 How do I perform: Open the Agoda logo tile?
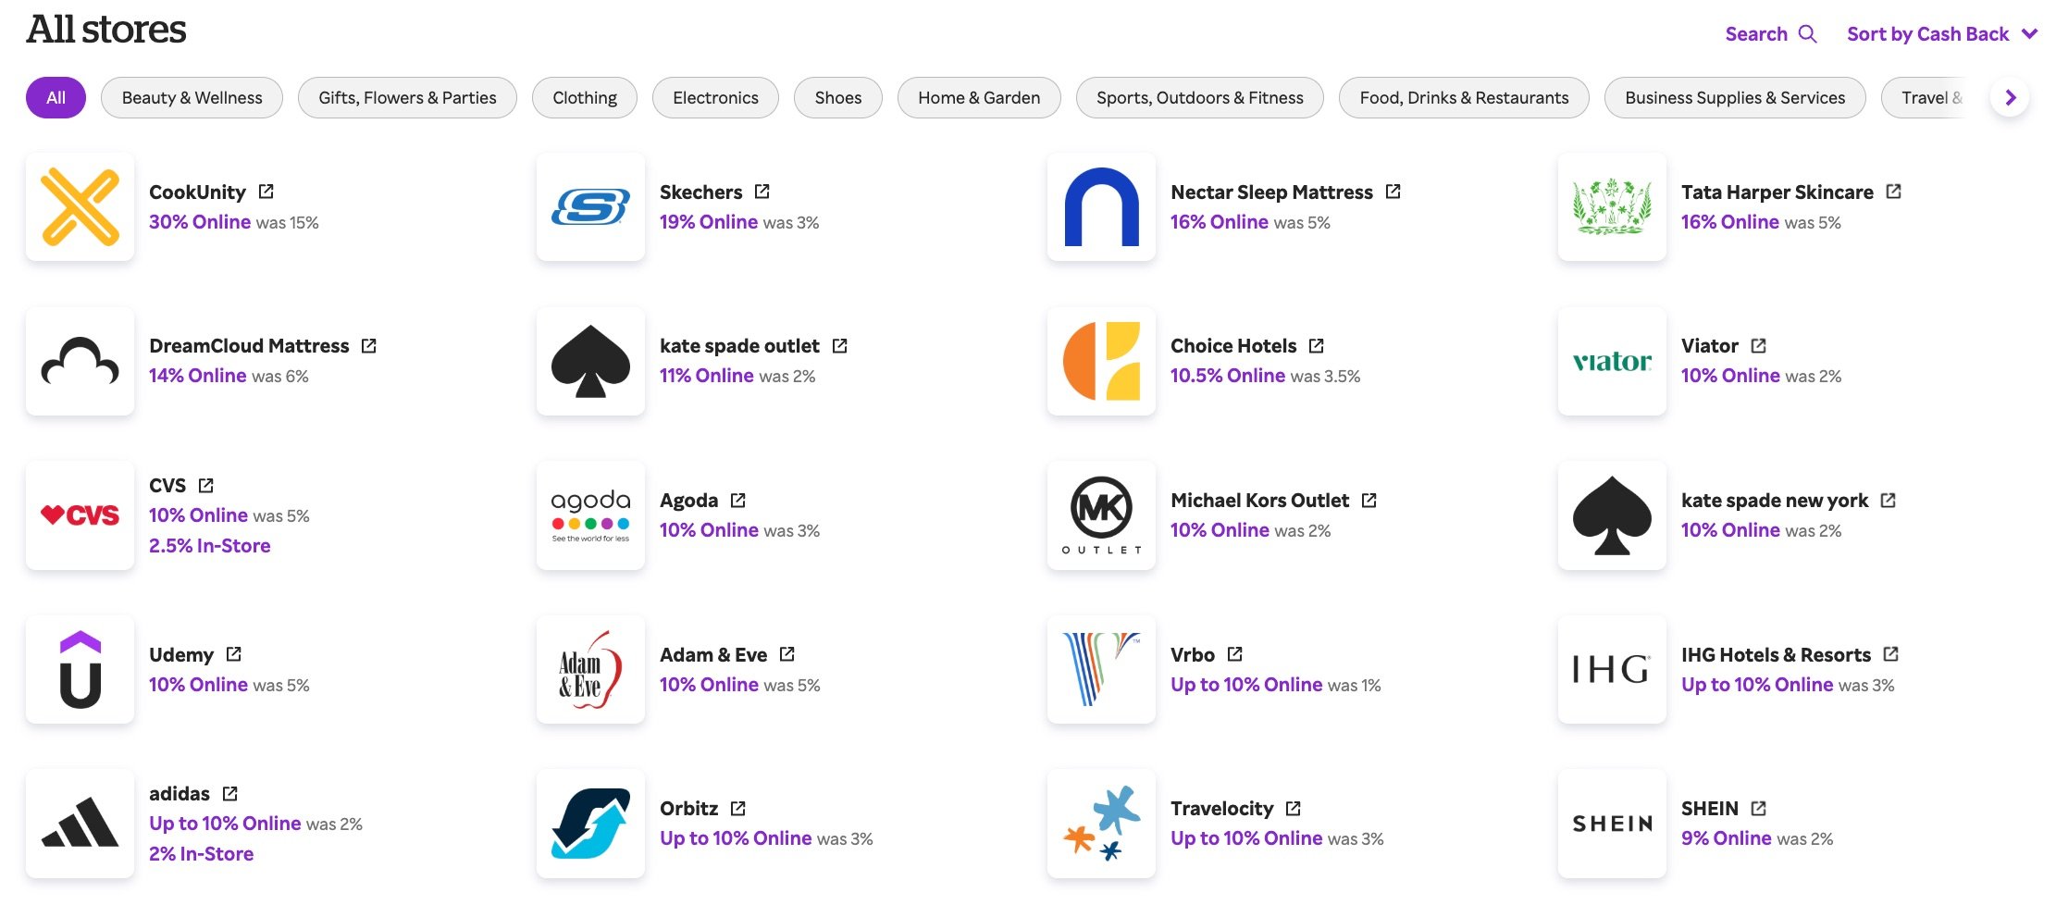[591, 515]
